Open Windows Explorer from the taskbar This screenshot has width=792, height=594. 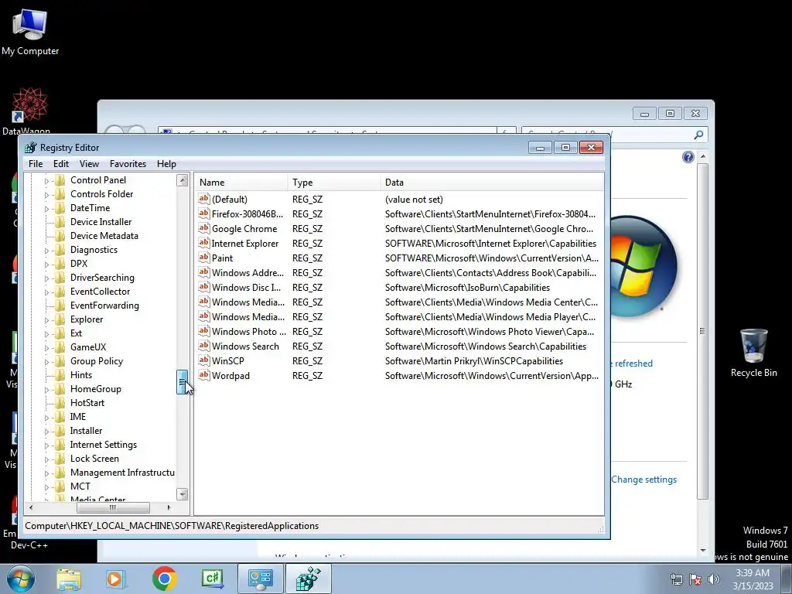[69, 579]
